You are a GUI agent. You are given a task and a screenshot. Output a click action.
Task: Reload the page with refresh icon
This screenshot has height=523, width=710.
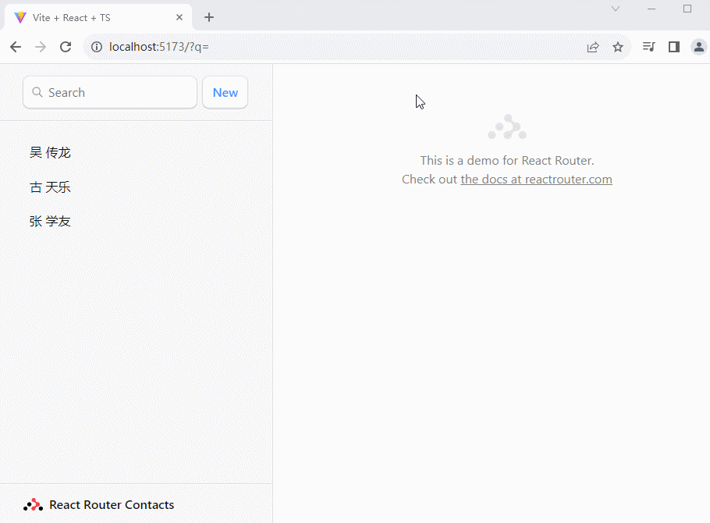tap(66, 47)
